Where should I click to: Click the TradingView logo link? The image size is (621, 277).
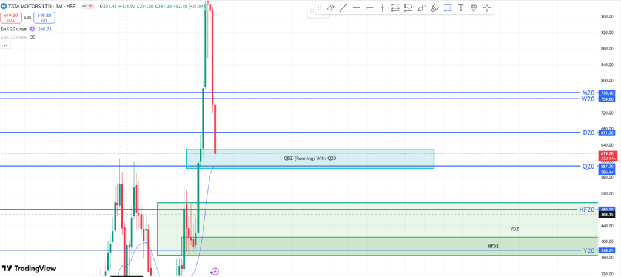click(x=29, y=269)
